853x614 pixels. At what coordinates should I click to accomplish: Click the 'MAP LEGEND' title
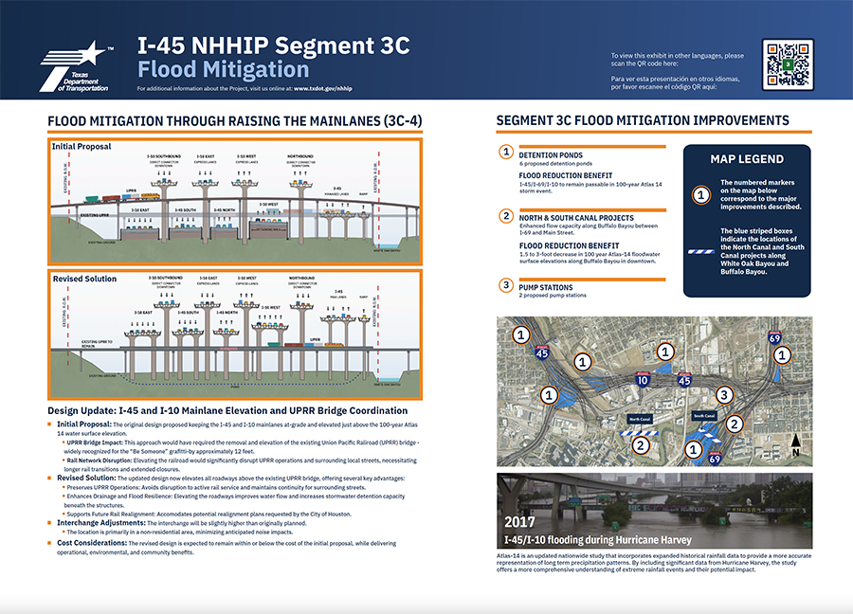coord(747,159)
